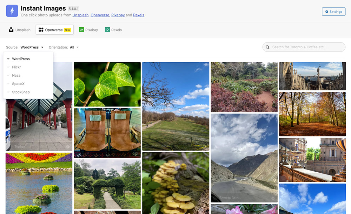Open the Unsplash link in the subtitle
The height and width of the screenshot is (214, 351).
(80, 15)
